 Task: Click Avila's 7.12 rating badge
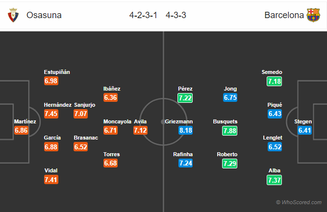click(x=140, y=130)
